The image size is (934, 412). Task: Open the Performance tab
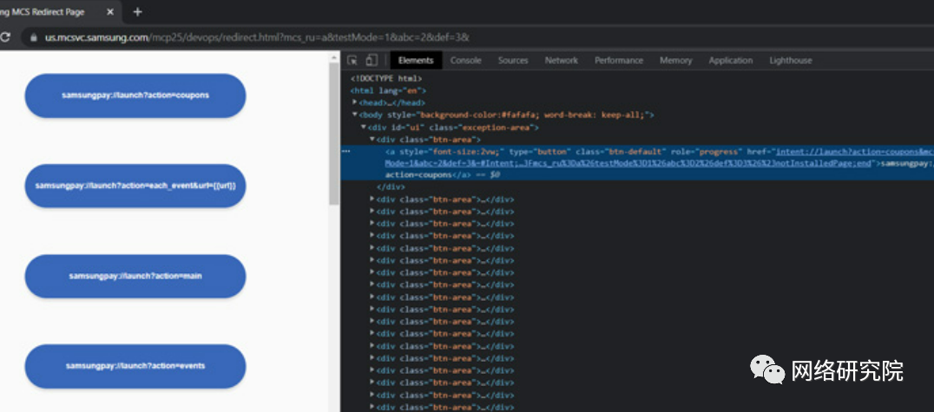pyautogui.click(x=619, y=60)
